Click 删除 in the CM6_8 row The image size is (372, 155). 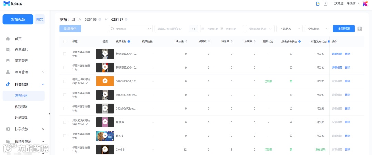point(347,149)
